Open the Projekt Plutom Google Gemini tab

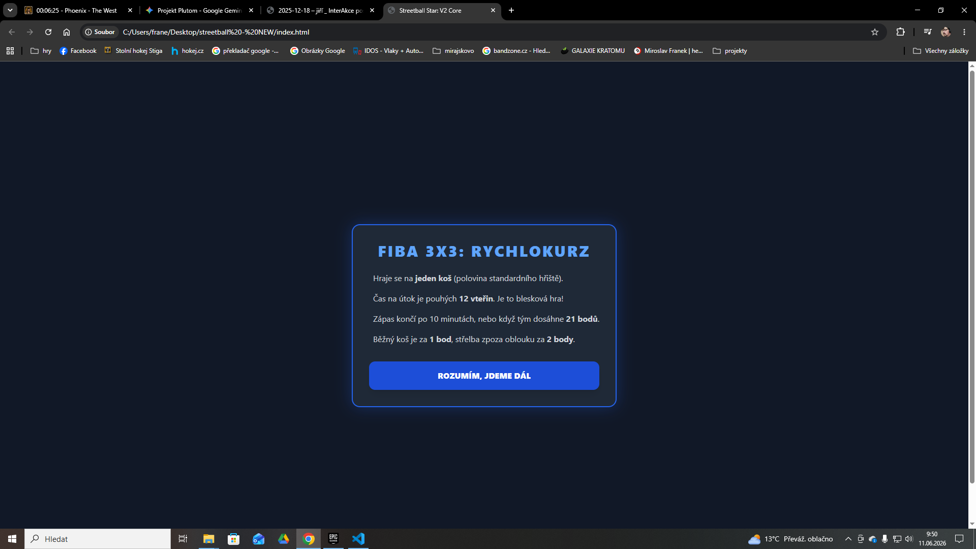coord(199,10)
